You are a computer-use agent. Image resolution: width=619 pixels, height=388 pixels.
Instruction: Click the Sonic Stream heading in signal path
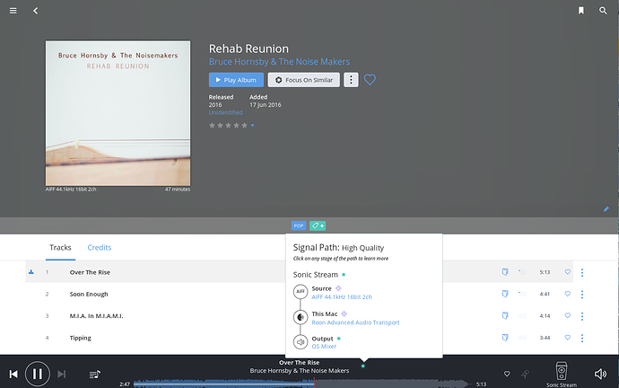(x=316, y=275)
